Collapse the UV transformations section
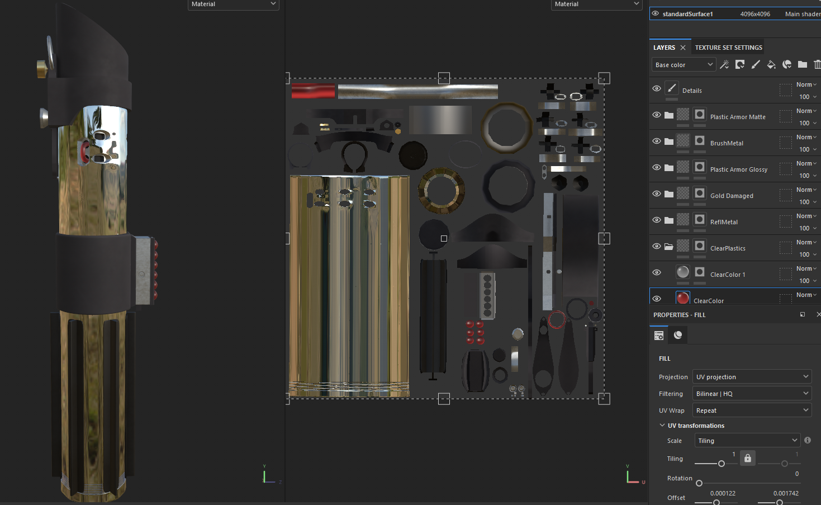 point(662,426)
